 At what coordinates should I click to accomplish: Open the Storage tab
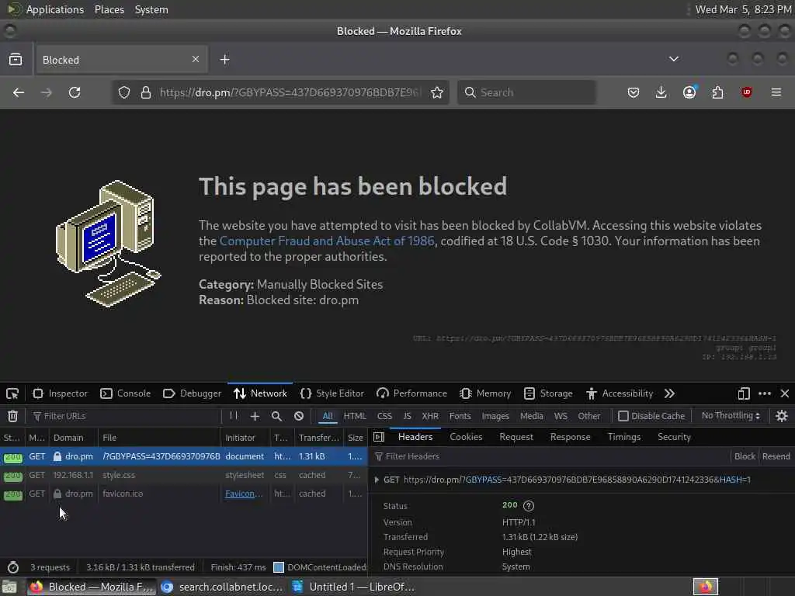(x=548, y=393)
